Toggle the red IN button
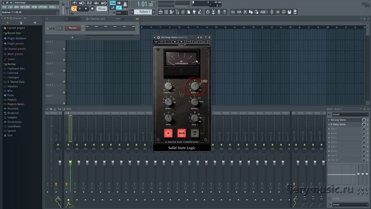Image resolution: width=371 pixels, height=209 pixels. coord(168,133)
